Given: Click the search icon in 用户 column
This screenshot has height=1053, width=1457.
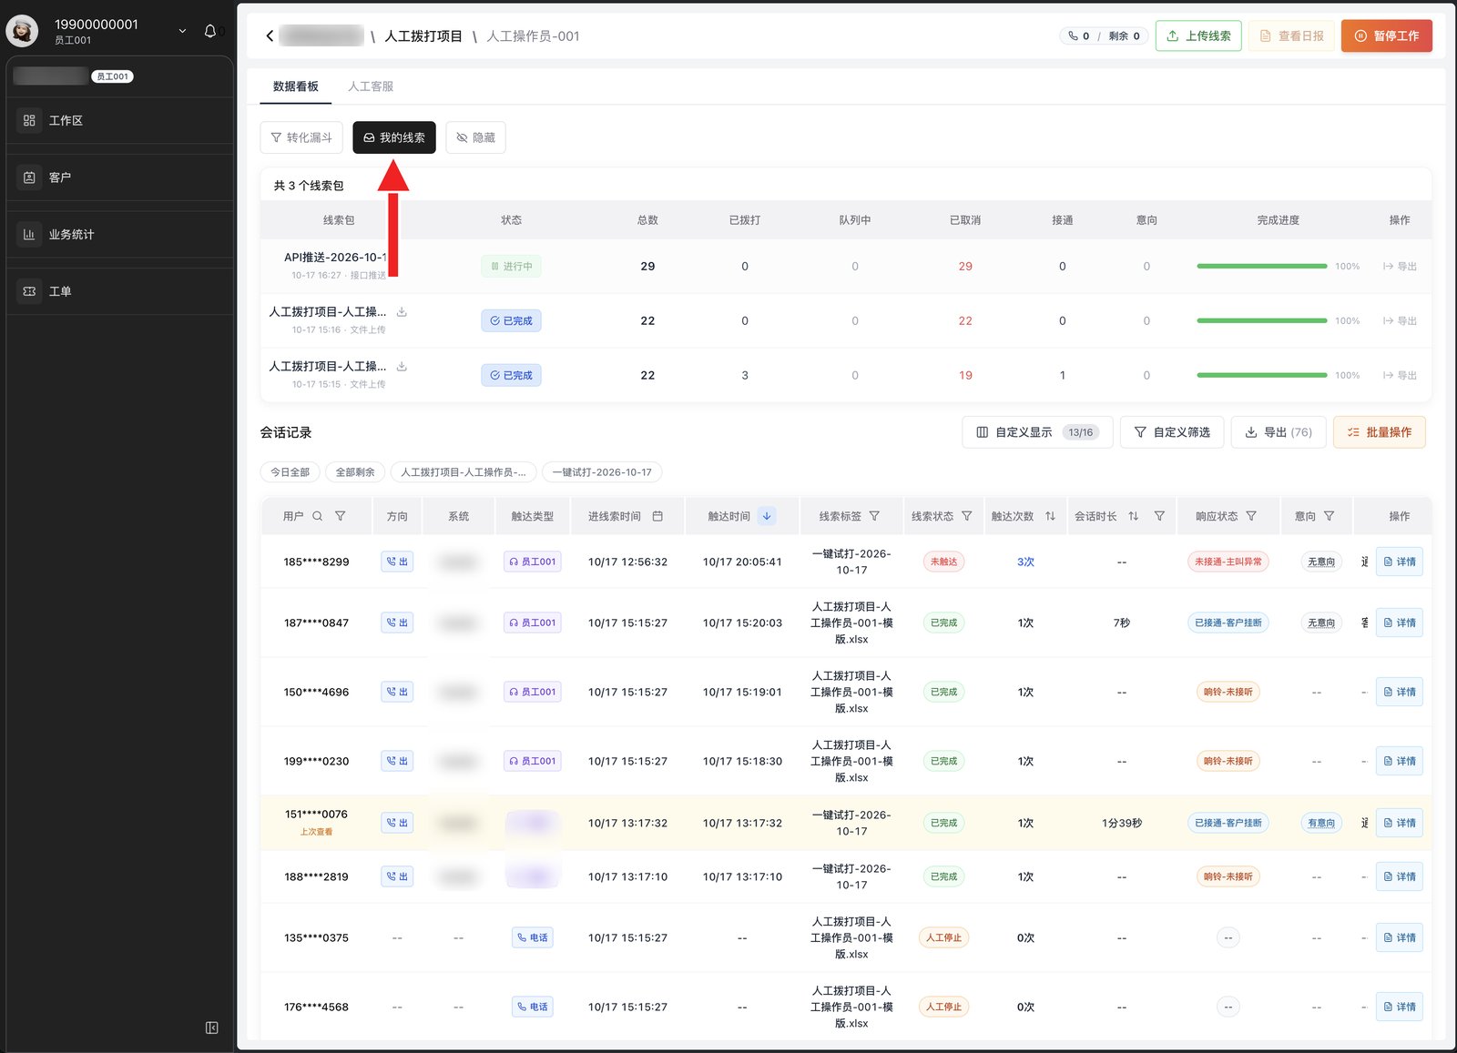Looking at the screenshot, I should coord(318,516).
